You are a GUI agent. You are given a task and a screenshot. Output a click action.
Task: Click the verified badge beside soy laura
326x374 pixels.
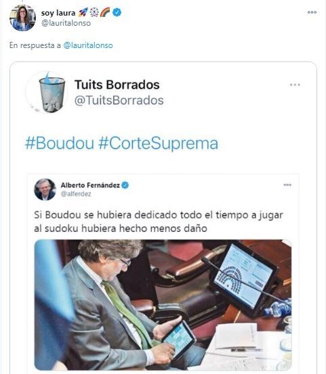[x=117, y=12]
